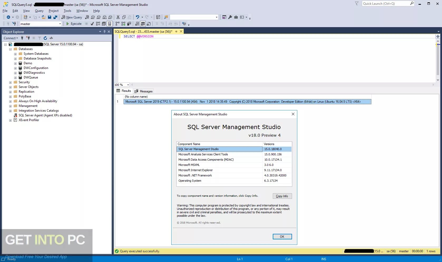The image size is (442, 262).
Task: Open a new XMLA query
Action: click(104, 17)
